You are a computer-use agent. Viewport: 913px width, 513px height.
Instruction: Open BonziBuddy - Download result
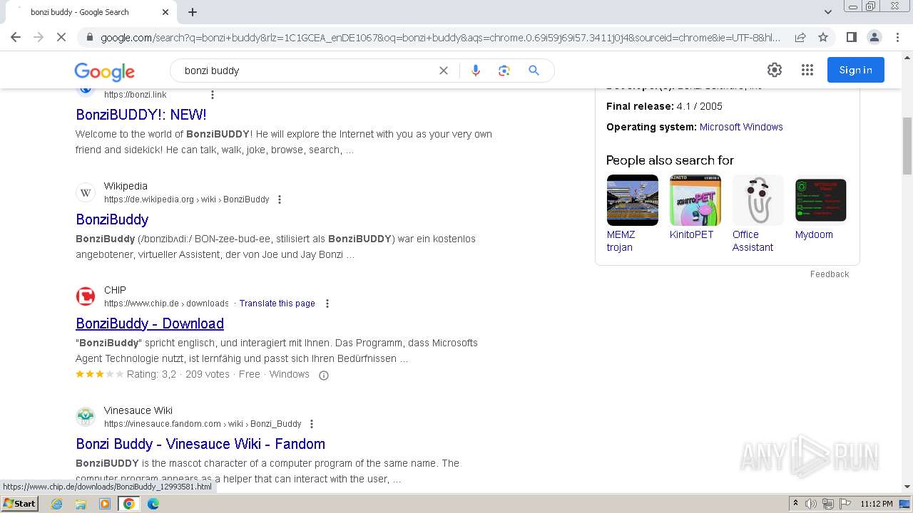[x=150, y=323]
